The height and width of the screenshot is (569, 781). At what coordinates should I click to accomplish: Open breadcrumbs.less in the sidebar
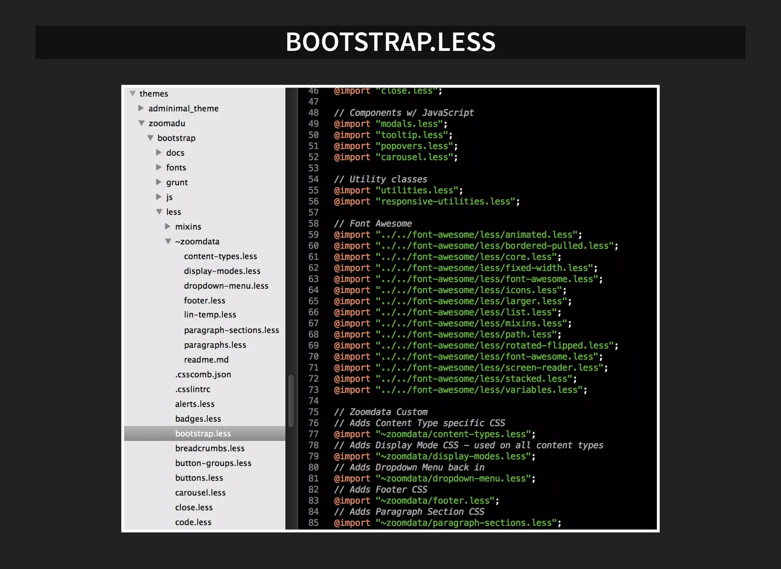pos(210,448)
